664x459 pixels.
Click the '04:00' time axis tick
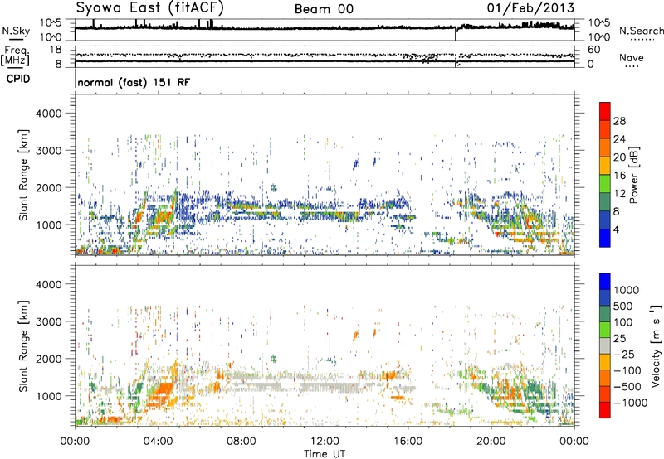(x=159, y=442)
